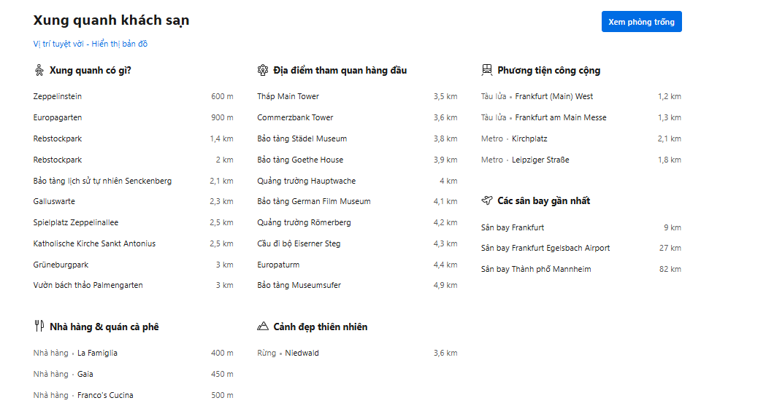
Task: Select the Zeppelinstein list entry
Action: [58, 96]
